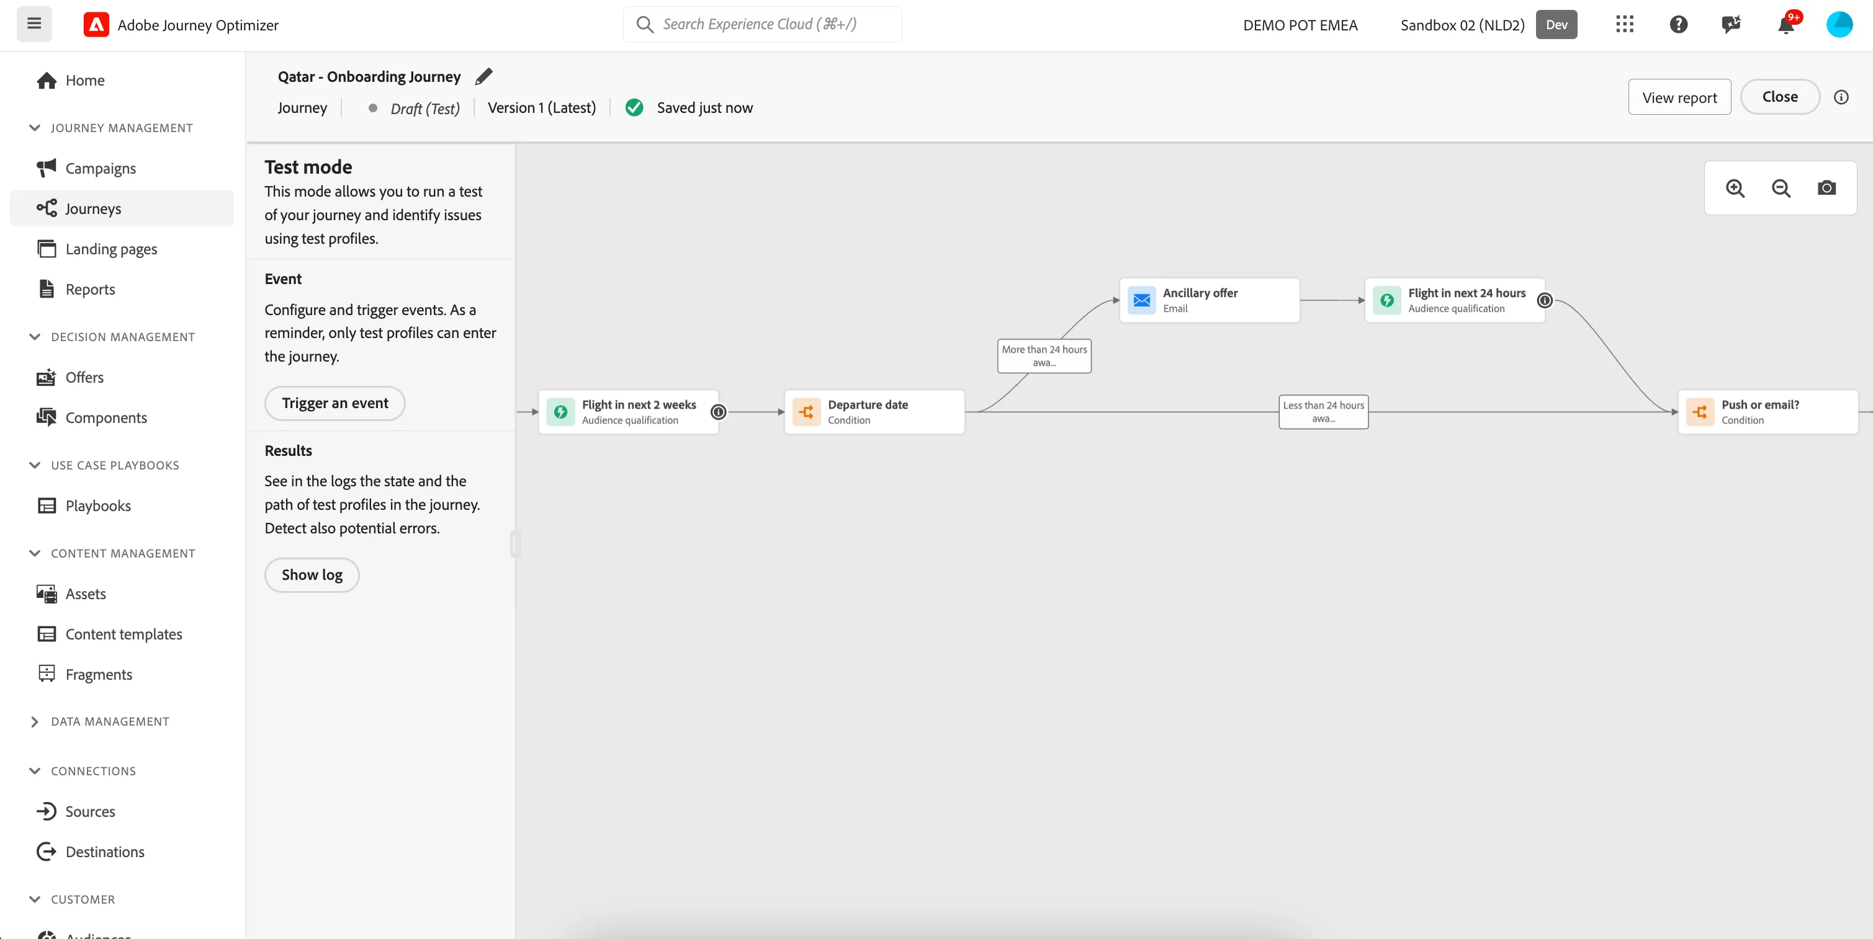Select the Flight in next 2 weeks node
This screenshot has height=939, width=1873.
628,412
